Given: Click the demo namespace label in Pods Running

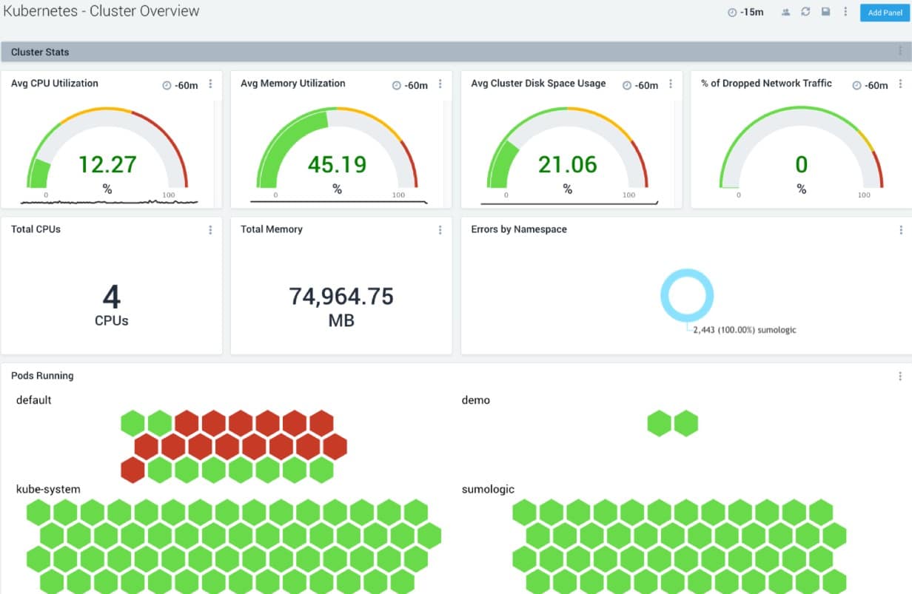Looking at the screenshot, I should (476, 400).
